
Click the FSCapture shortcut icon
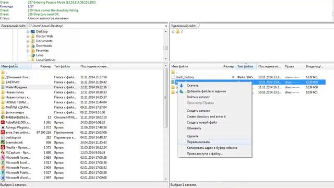(x=3, y=152)
